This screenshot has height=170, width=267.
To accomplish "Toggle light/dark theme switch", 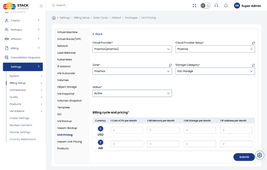I will [205, 6].
